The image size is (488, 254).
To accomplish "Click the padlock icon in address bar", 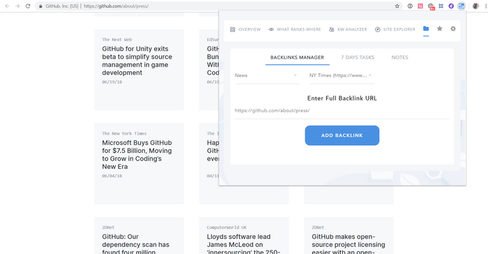I will coord(40,6).
